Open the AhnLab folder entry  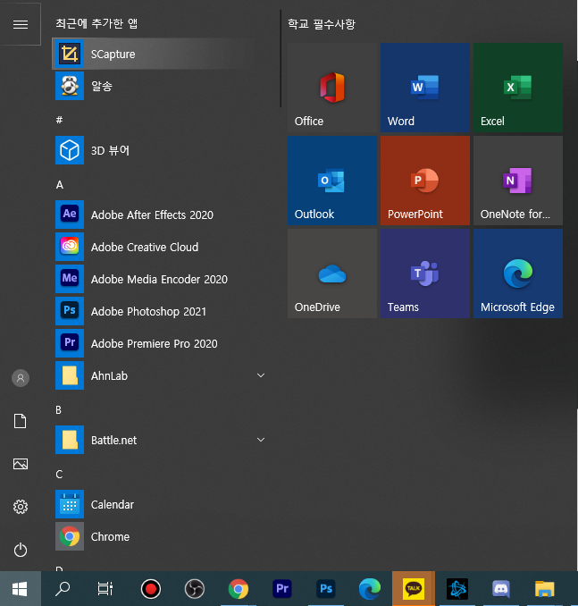pyautogui.click(x=160, y=375)
